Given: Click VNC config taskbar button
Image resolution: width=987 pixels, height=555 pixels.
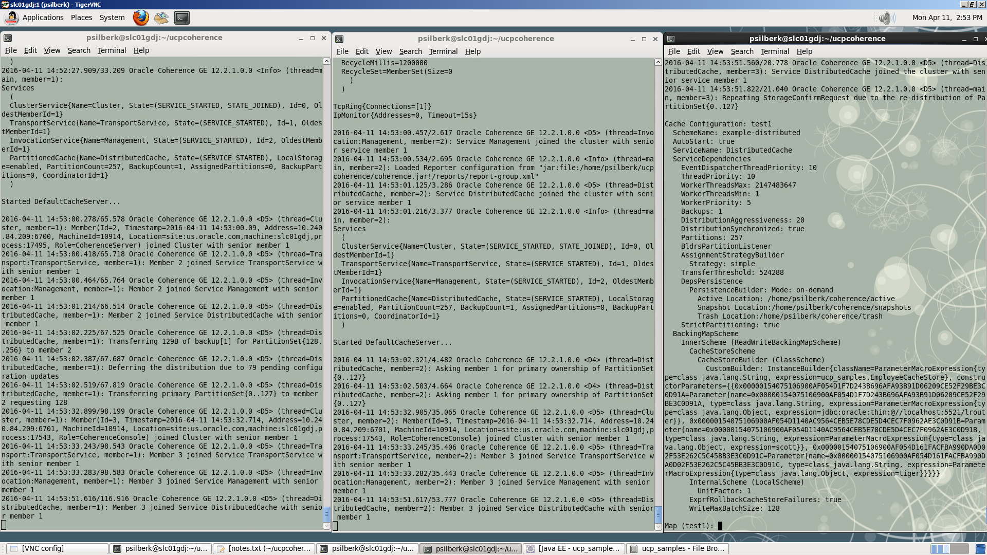Looking at the screenshot, I should pos(58,548).
